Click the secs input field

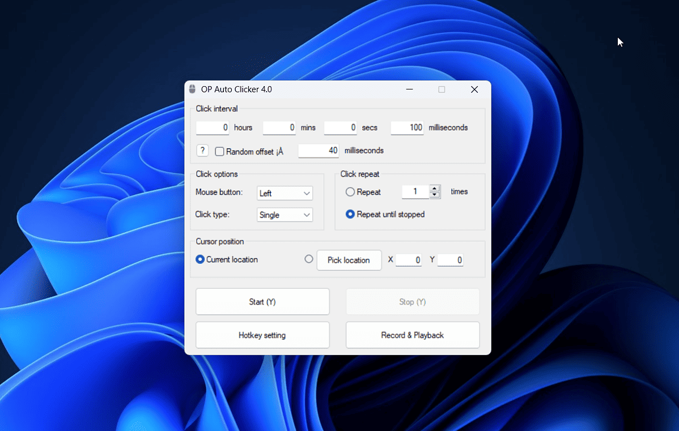click(341, 127)
